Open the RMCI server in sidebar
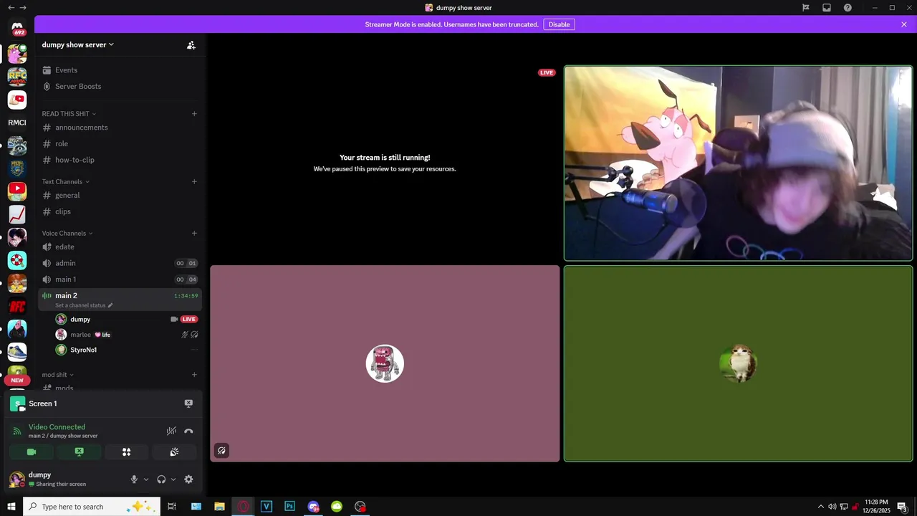 tap(17, 123)
